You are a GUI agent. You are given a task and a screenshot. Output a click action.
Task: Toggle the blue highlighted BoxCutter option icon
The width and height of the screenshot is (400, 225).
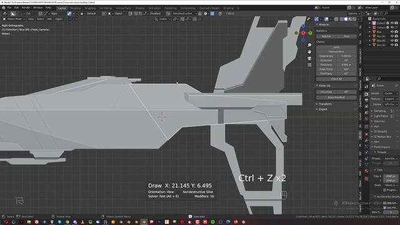(x=69, y=13)
